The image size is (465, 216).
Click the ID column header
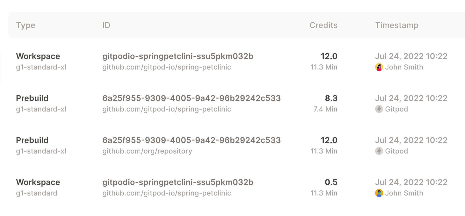point(106,25)
